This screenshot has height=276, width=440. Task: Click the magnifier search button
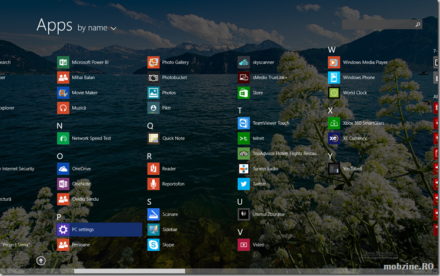(418, 25)
